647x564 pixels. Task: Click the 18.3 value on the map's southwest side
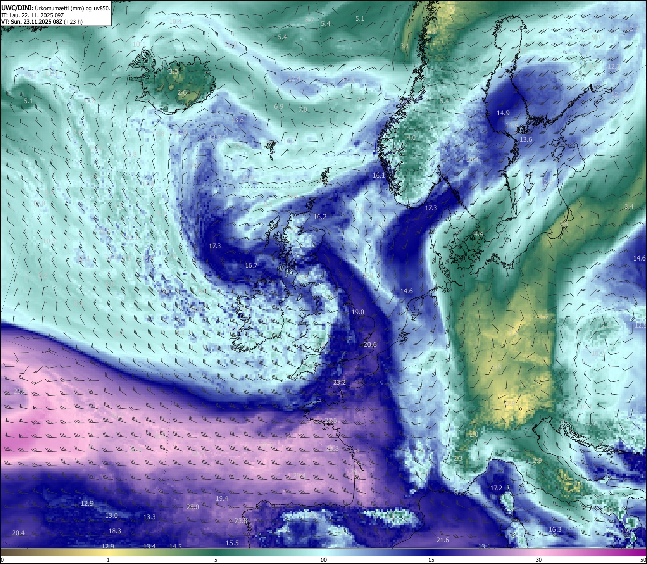115,531
